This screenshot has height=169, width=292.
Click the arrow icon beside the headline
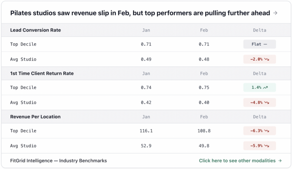[275, 13]
